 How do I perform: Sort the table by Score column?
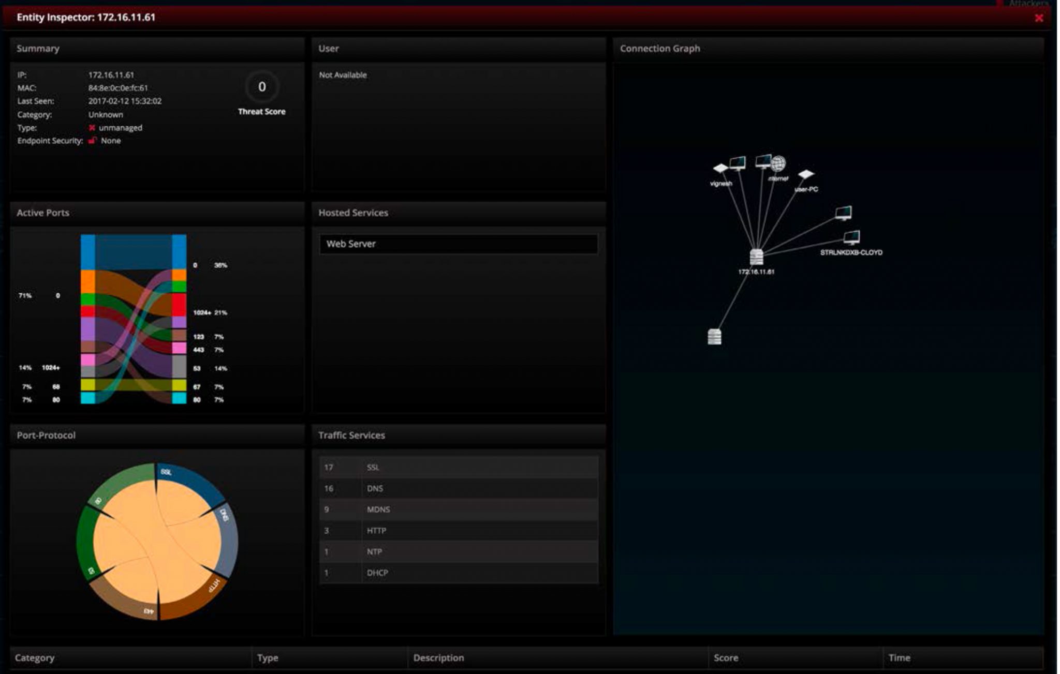[726, 658]
